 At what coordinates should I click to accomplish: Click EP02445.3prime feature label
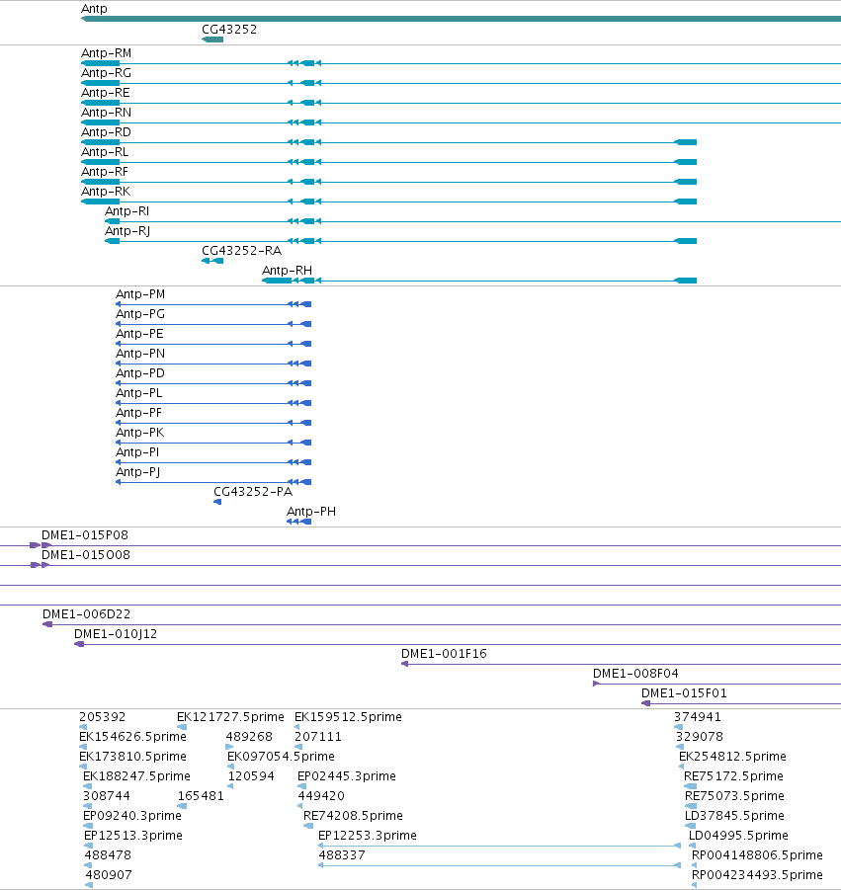point(347,776)
